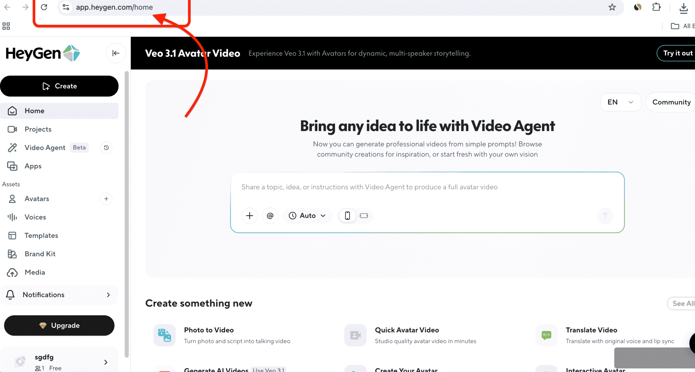Viewport: 695px width, 372px height.
Task: Click the black Create button
Action: point(59,86)
